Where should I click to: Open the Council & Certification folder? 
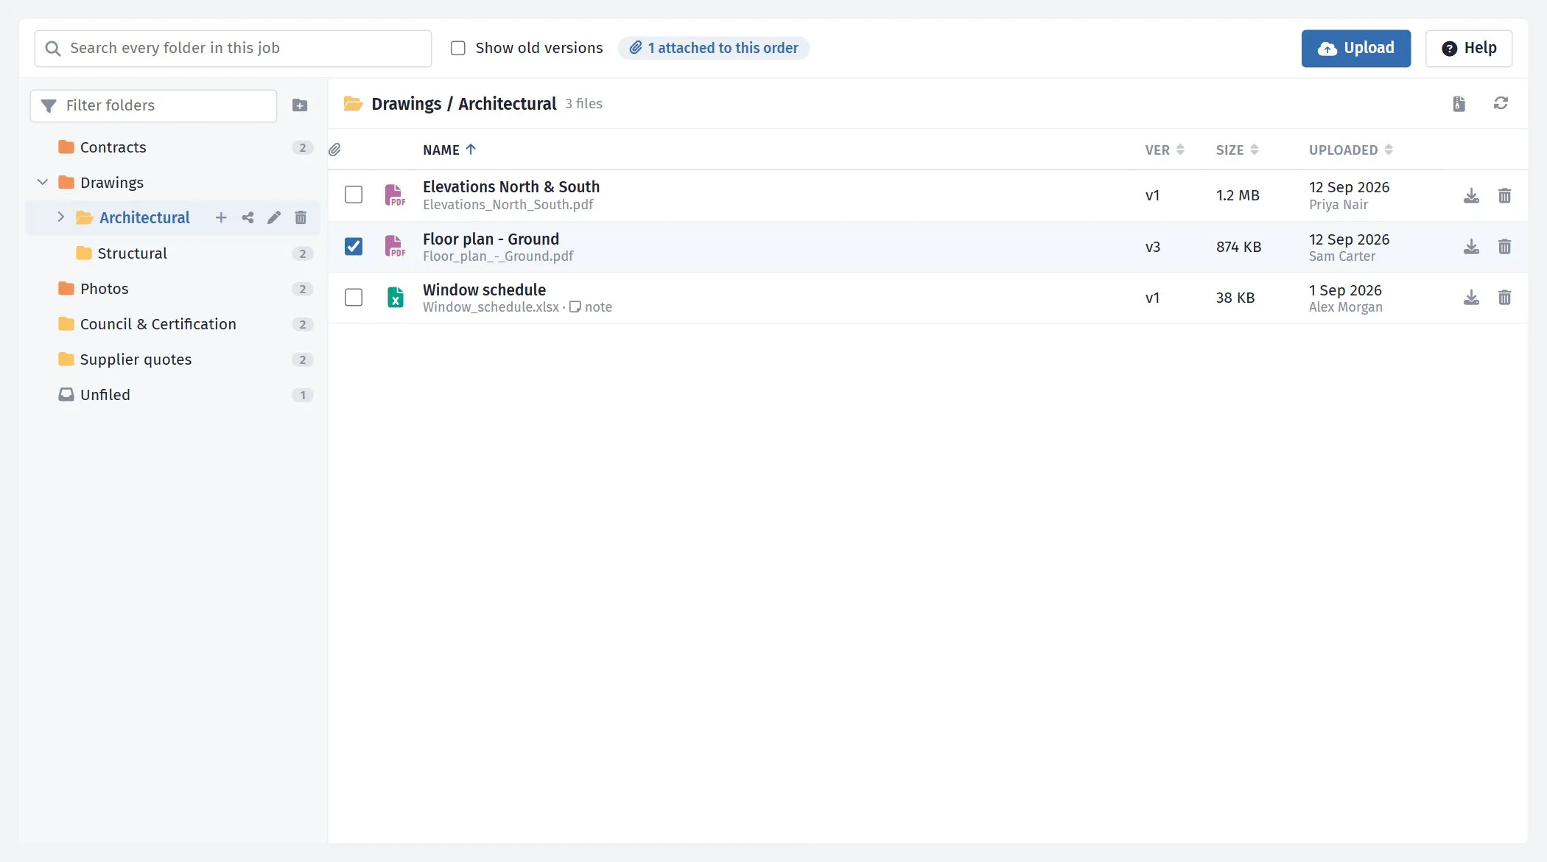(173, 324)
